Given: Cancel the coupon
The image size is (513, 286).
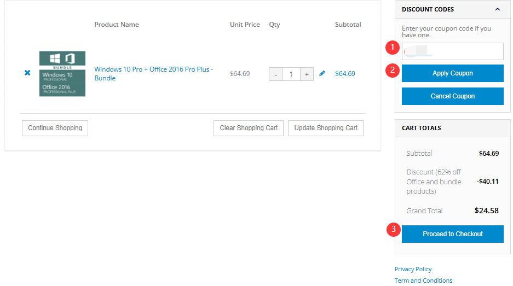Looking at the screenshot, I should coord(452,96).
